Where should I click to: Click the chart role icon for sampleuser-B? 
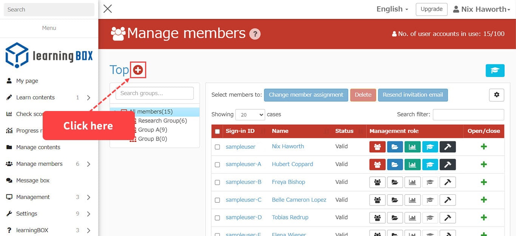(412, 182)
